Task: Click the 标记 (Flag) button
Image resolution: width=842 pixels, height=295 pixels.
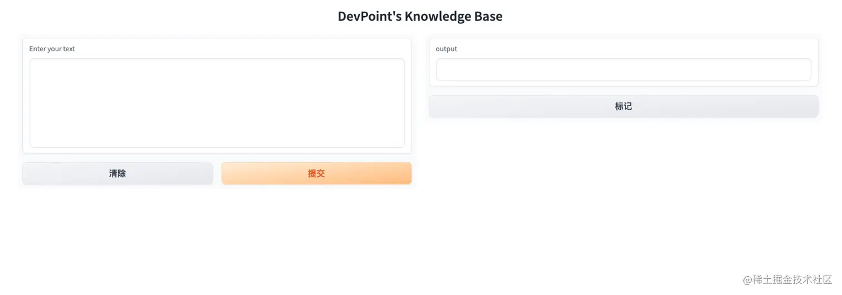Action: (x=623, y=106)
